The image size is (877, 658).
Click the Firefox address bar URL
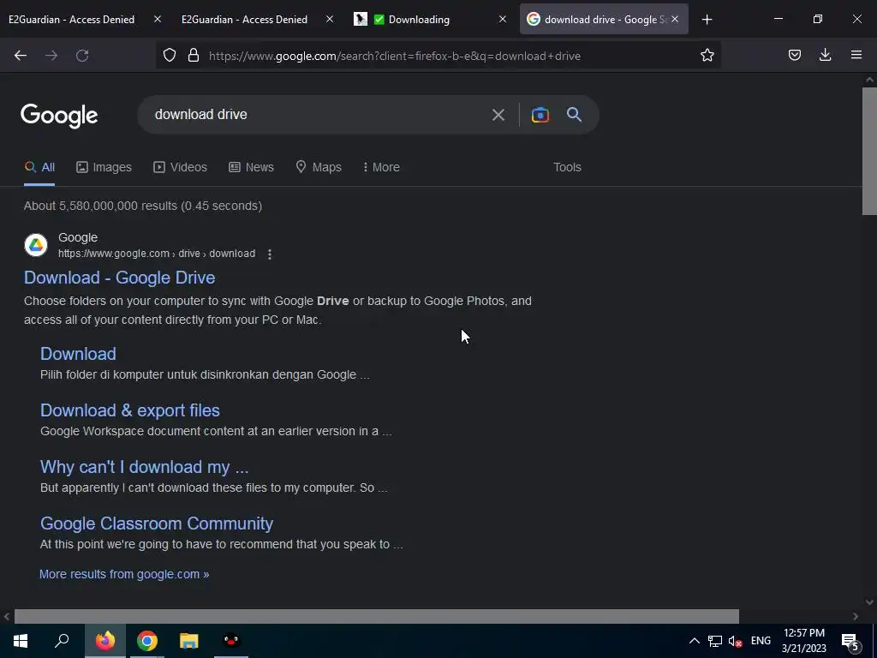click(394, 56)
